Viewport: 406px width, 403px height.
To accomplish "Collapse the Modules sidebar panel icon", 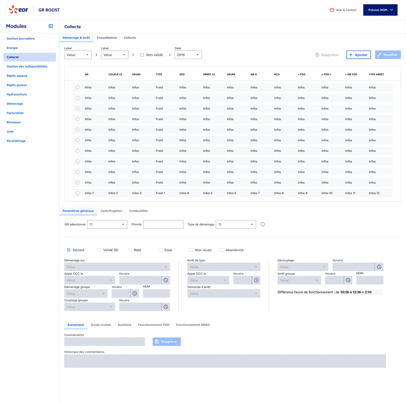I will click(x=51, y=26).
